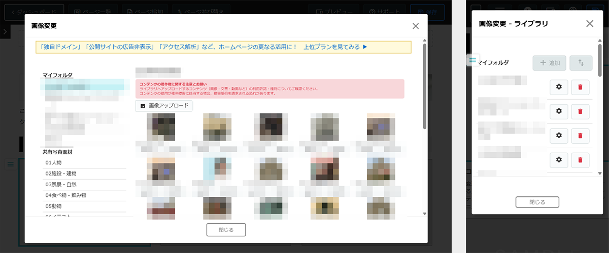This screenshot has width=609, height=253.
Task: Click gear icon on the fourth folder
Action: click(x=559, y=160)
